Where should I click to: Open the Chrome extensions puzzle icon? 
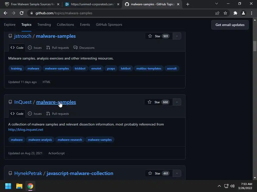pyautogui.click(x=235, y=13)
